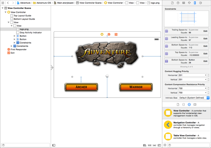Viewport: 211px width, 148px height.
Task: Click the library filter icon
Action: pos(170,145)
